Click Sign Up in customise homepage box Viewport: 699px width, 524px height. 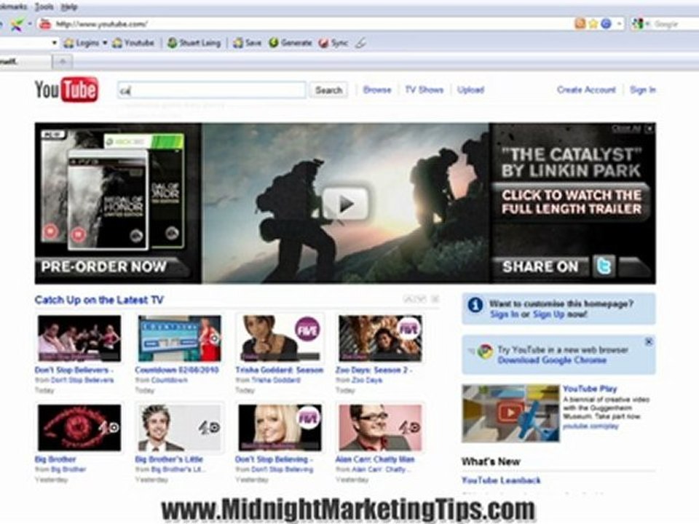pos(549,314)
